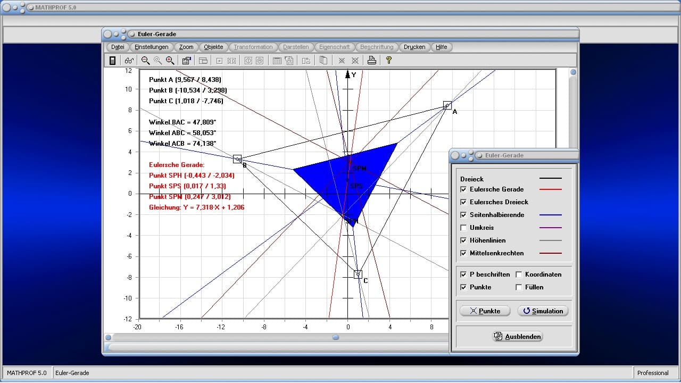Open the Objekte menu
The width and height of the screenshot is (681, 383).
coord(213,47)
